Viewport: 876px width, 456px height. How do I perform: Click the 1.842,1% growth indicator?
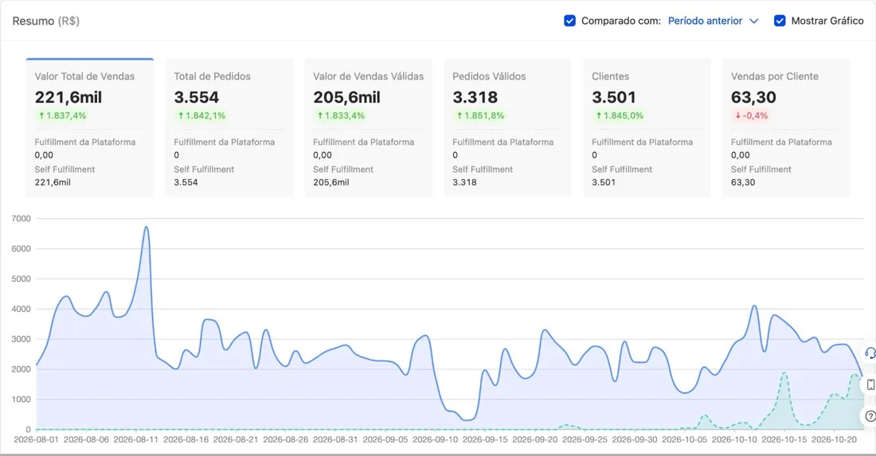pyautogui.click(x=201, y=115)
